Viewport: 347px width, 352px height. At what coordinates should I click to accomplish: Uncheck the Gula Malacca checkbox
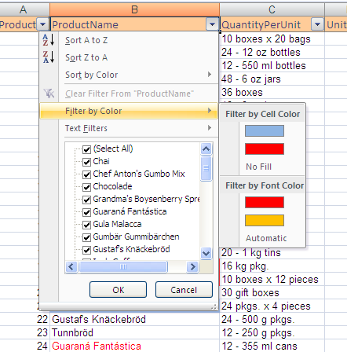(x=86, y=225)
